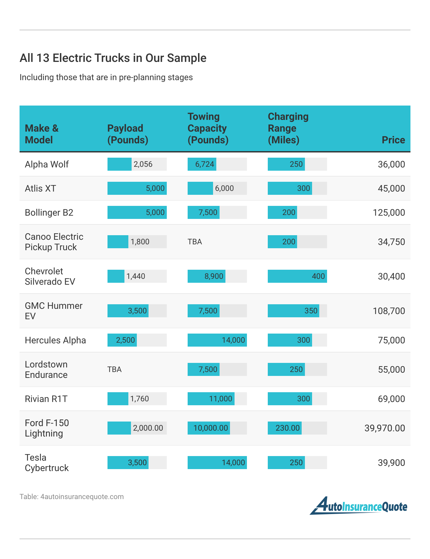Viewport: 430px width, 559px height.
Task: Select the Tesla Cybertruck row name
Action: [47, 463]
